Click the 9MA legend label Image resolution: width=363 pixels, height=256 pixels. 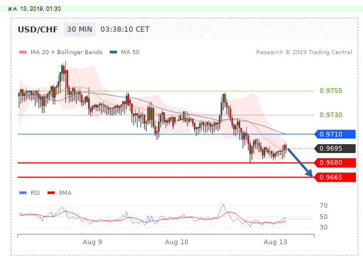coord(65,192)
